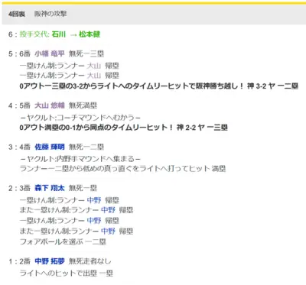Click the ライトへのヒットで出塁 result line
Image resolution: width=306 pixels, height=285 pixels.
point(67,274)
